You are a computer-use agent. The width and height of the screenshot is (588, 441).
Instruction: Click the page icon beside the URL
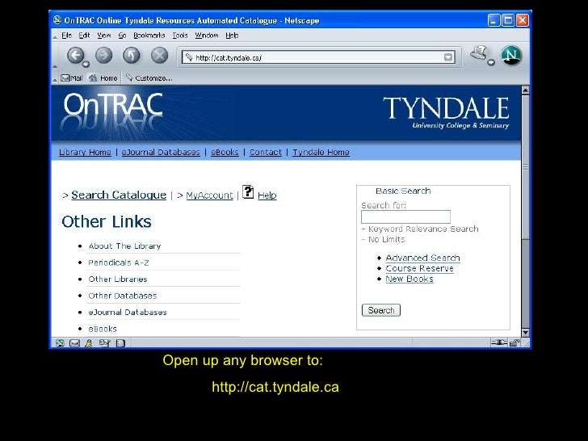(189, 57)
